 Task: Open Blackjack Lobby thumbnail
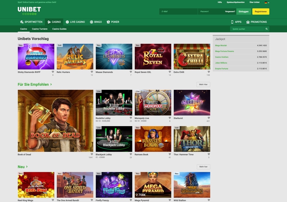coord(114,139)
